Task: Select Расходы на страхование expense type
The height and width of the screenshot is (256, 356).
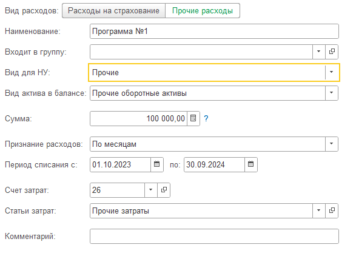Action: [113, 11]
